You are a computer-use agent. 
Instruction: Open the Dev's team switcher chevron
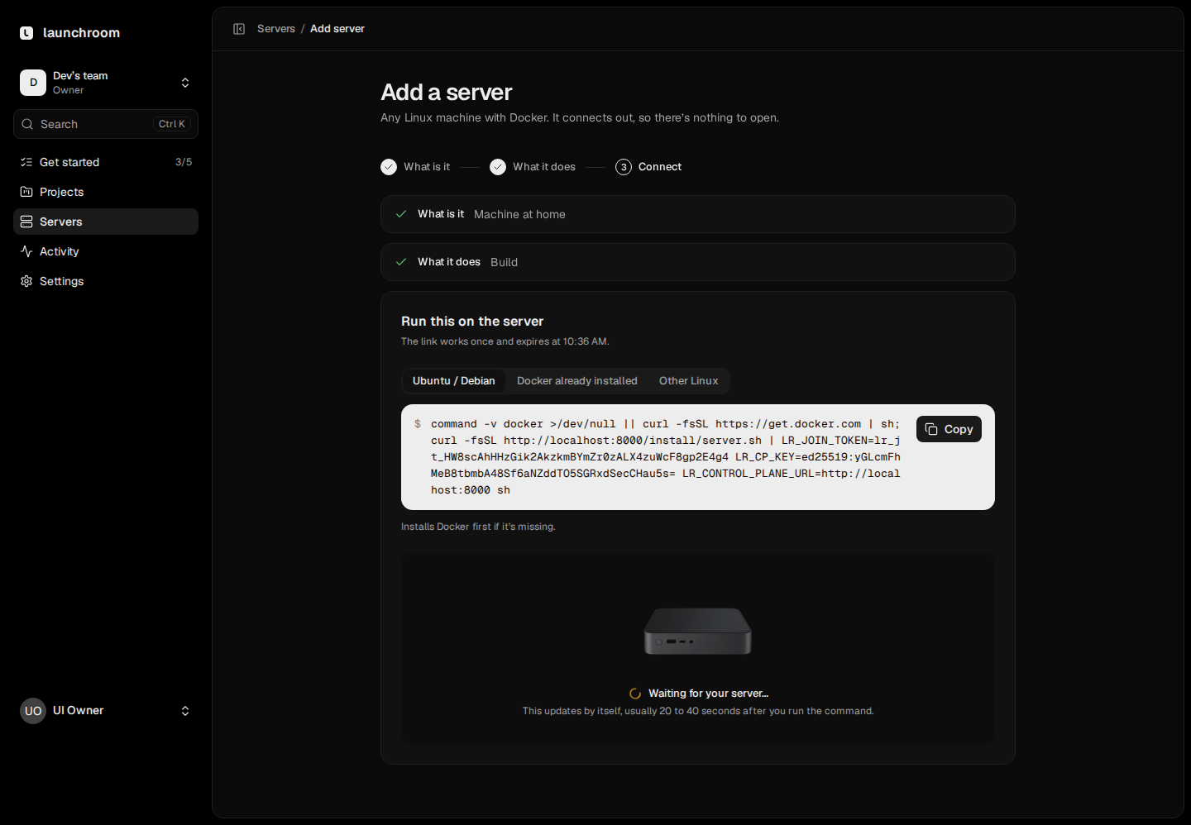coord(185,83)
